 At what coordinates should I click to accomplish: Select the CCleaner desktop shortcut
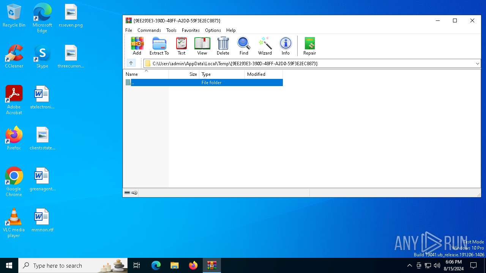point(14,56)
